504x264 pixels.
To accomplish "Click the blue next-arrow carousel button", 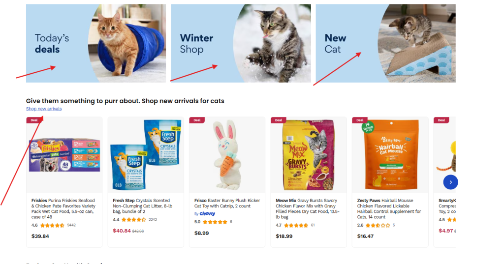I will click(x=450, y=182).
